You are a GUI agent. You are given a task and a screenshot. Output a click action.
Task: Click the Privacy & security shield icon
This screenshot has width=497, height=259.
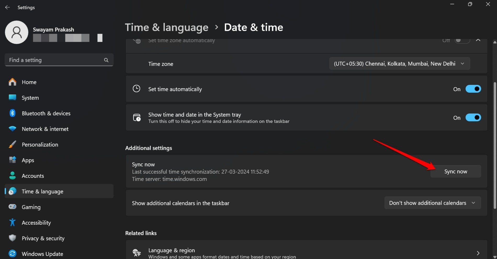pyautogui.click(x=12, y=238)
